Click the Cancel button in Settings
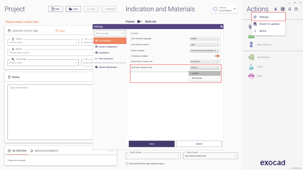Screen dimensions: 303x170 (x=199, y=144)
